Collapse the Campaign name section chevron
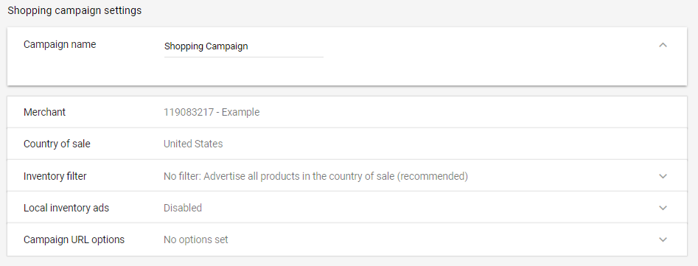The height and width of the screenshot is (266, 698). click(663, 45)
